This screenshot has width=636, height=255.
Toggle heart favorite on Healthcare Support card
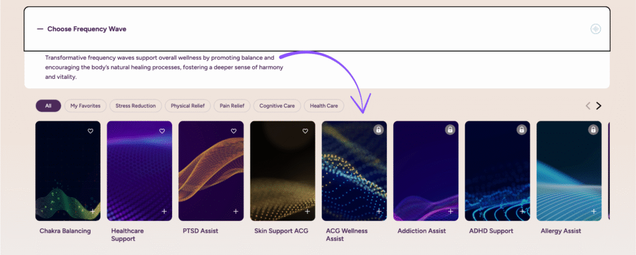click(162, 131)
